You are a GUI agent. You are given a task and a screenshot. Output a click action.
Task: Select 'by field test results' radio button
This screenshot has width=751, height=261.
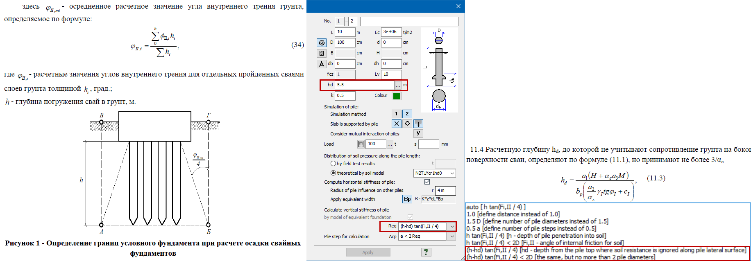[333, 164]
